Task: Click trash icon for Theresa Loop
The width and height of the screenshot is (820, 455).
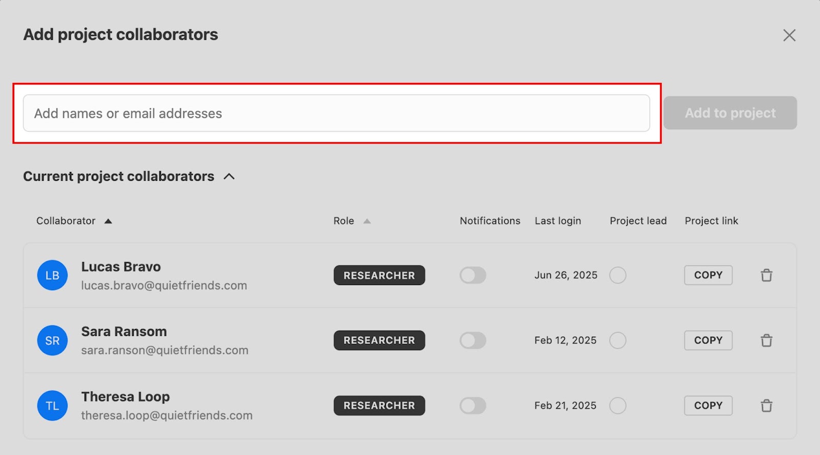Action: click(766, 406)
